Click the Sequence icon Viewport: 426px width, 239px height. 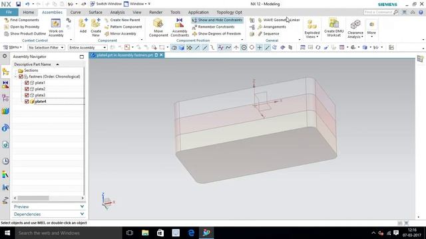(260, 34)
